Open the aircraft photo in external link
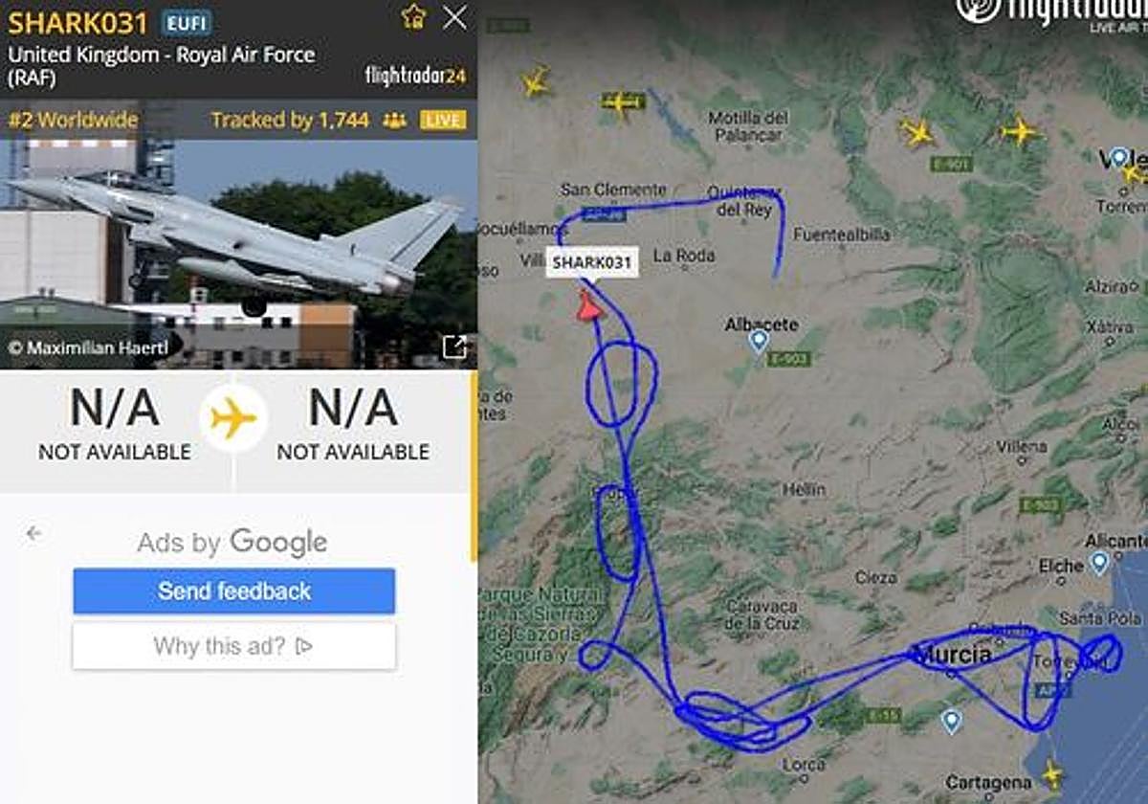This screenshot has height=804, width=1148. [x=455, y=347]
